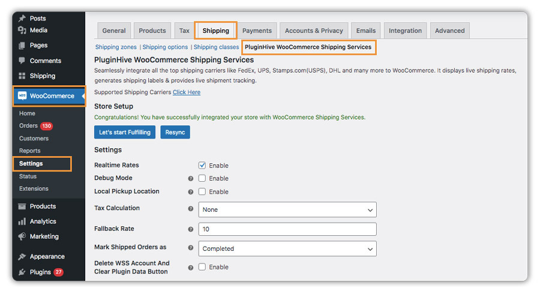Open the Shipping options link
540x291 pixels.
166,47
